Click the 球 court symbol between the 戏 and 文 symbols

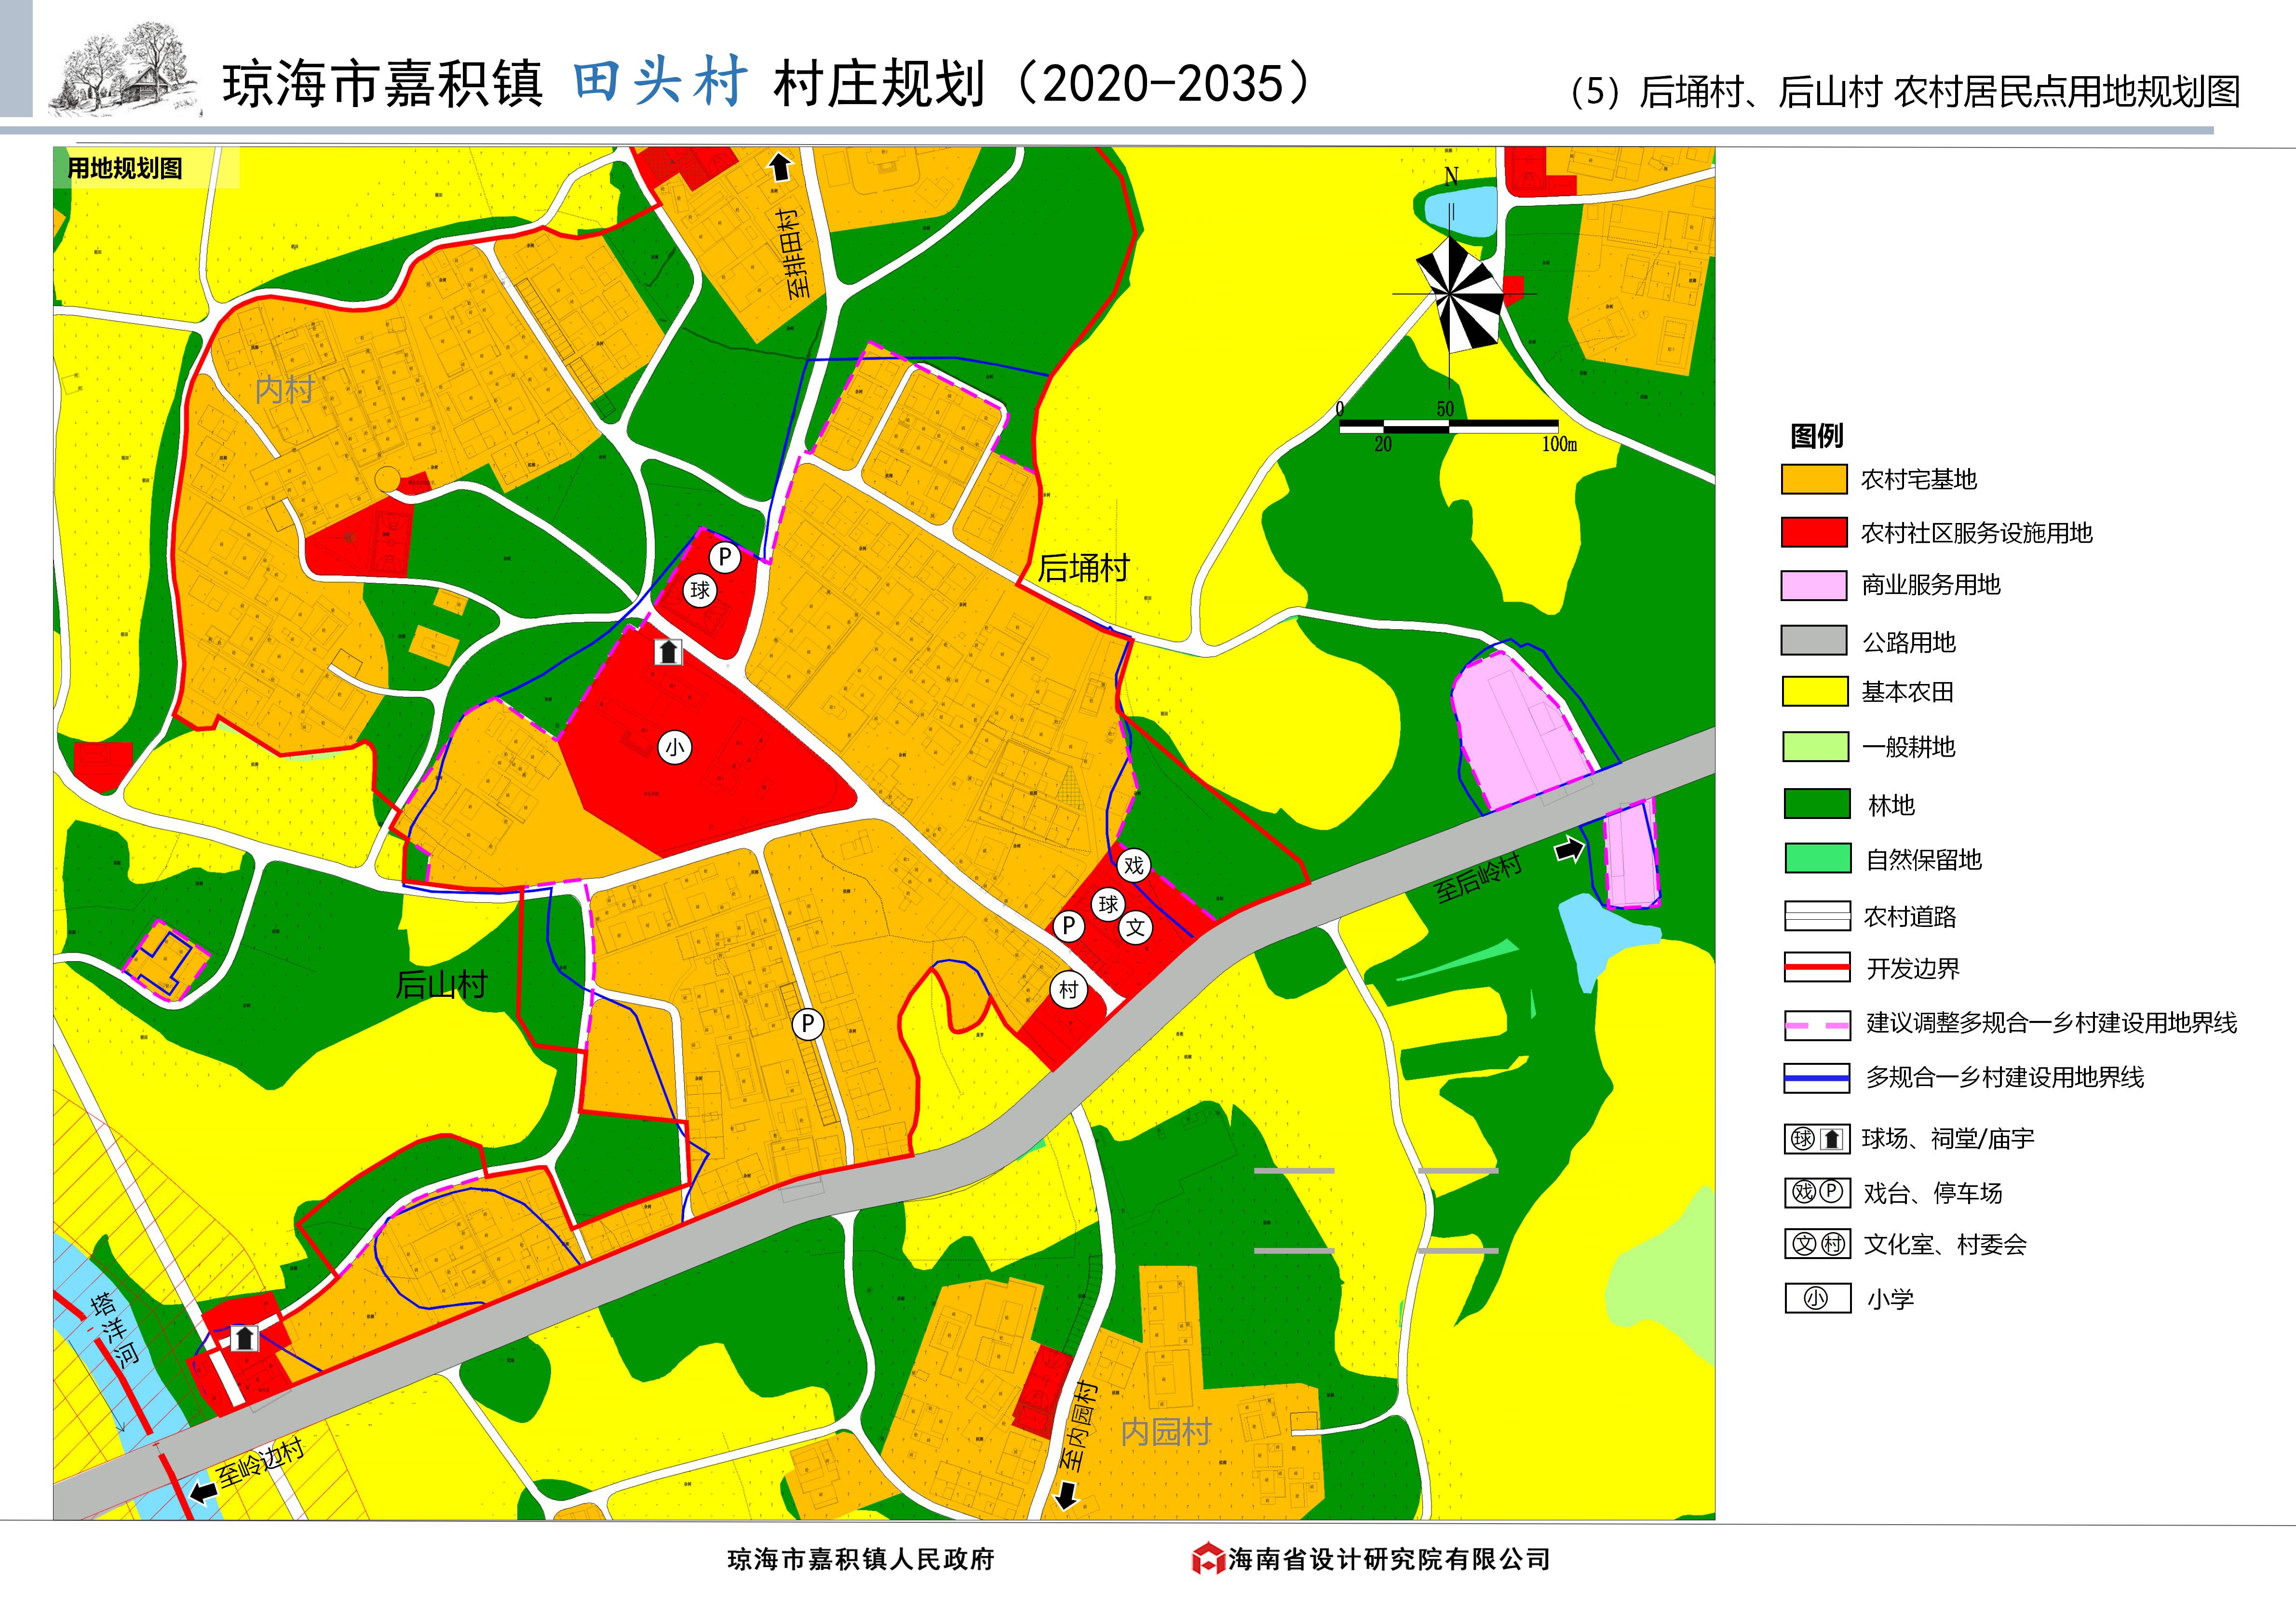(1108, 905)
